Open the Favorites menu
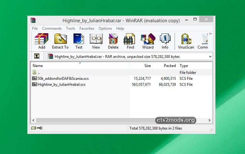Viewport: 245px width, 154px height. click(x=87, y=28)
